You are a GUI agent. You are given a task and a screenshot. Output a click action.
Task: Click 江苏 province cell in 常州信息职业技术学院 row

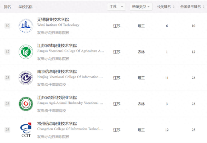(x=117, y=130)
